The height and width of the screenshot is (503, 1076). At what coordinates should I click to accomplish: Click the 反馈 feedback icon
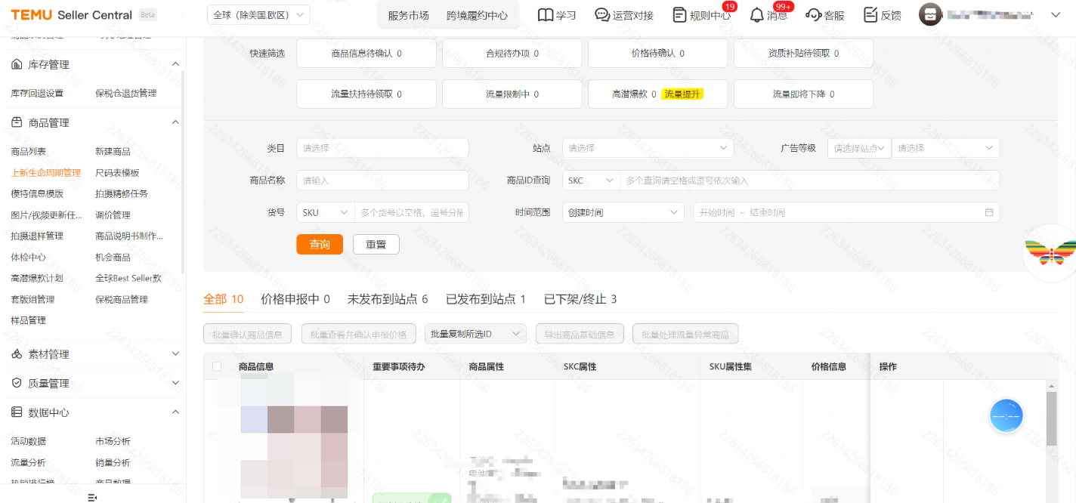[x=870, y=15]
